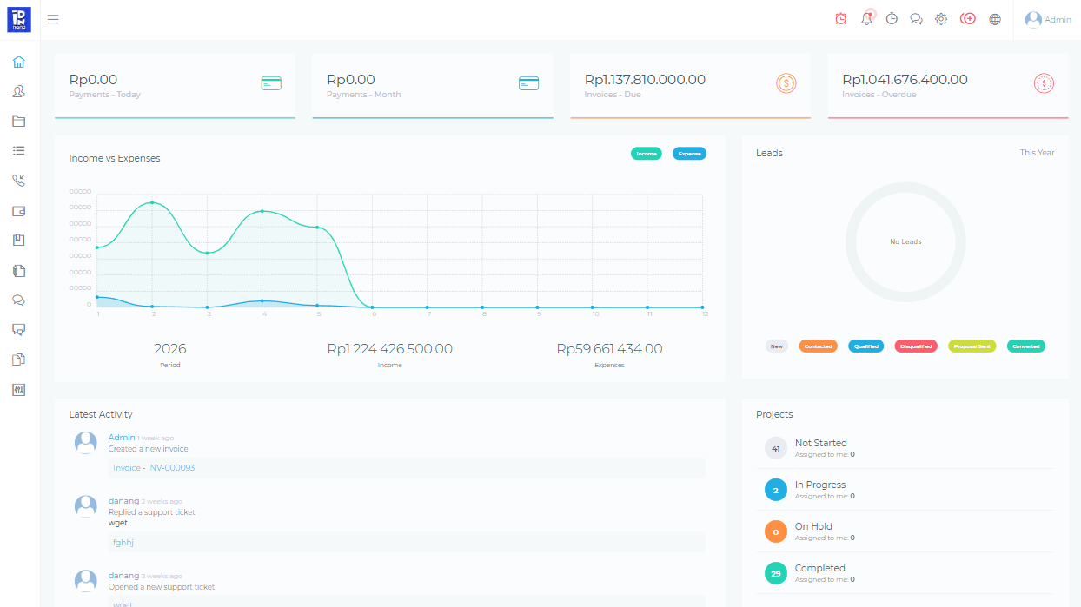Image resolution: width=1081 pixels, height=607 pixels.
Task: Open the double chat bubbles sidebar icon
Action: point(19,300)
